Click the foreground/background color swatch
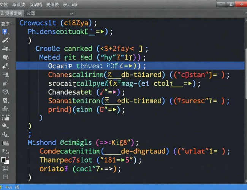 coord(5,160)
